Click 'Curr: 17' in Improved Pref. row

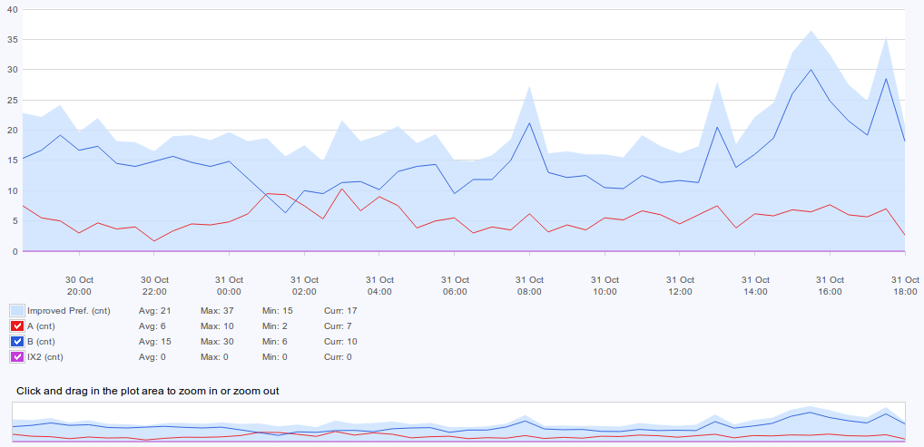[340, 311]
